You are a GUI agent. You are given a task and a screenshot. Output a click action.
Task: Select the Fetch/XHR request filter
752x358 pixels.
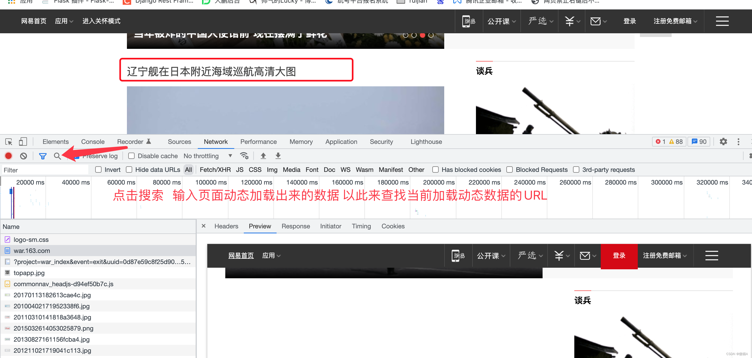pyautogui.click(x=215, y=169)
